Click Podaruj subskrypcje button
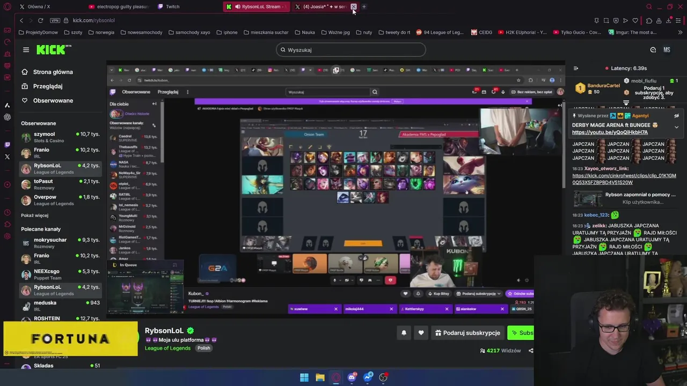This screenshot has height=386, width=687. (x=467, y=333)
